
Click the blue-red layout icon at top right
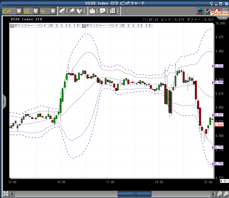pyautogui.click(x=200, y=11)
